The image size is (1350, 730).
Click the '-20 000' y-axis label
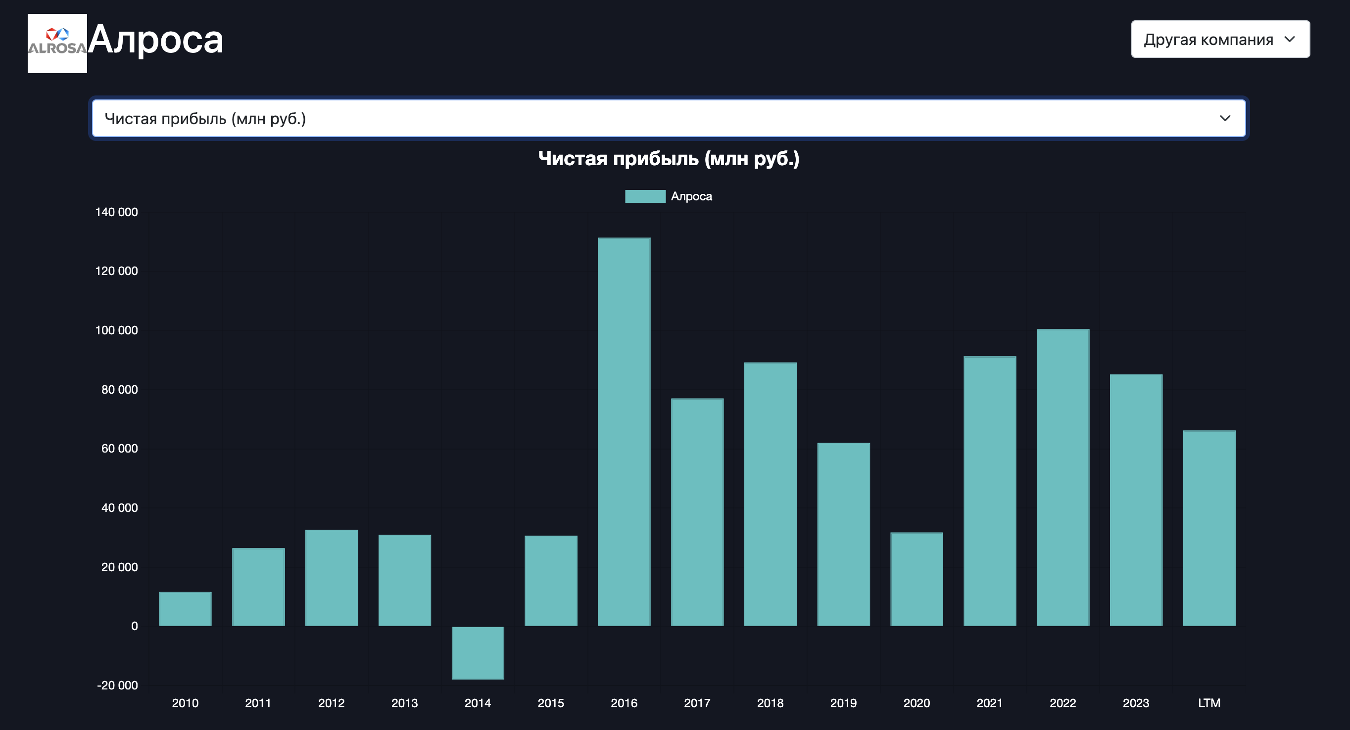[x=117, y=685]
